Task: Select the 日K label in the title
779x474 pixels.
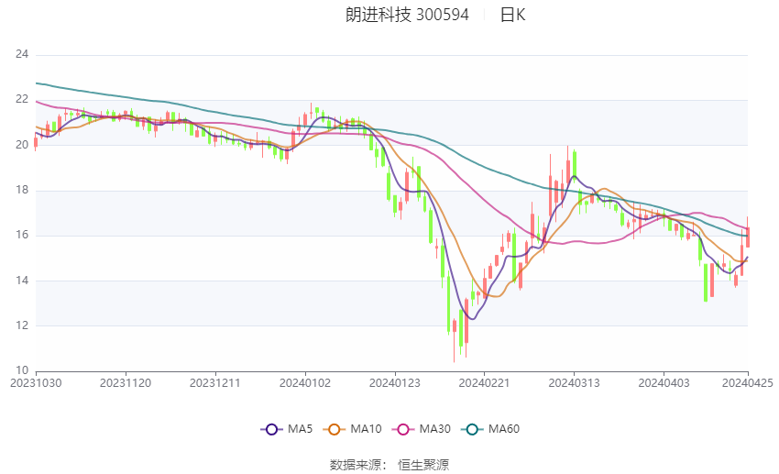Action: tap(512, 15)
